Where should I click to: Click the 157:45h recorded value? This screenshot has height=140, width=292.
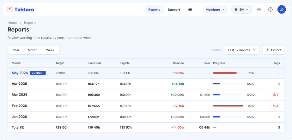(x=94, y=106)
